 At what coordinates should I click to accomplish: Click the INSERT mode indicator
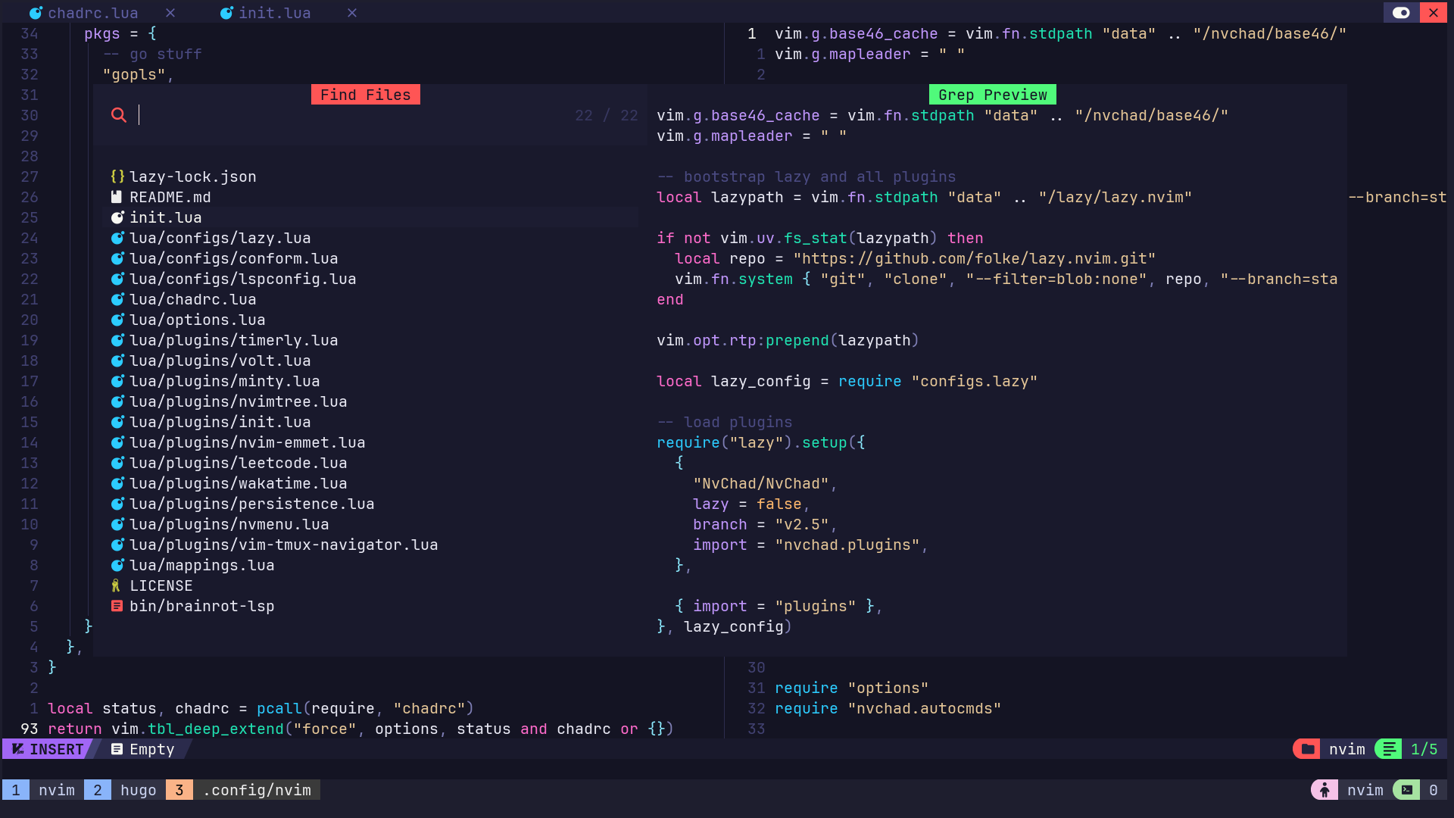coord(48,749)
